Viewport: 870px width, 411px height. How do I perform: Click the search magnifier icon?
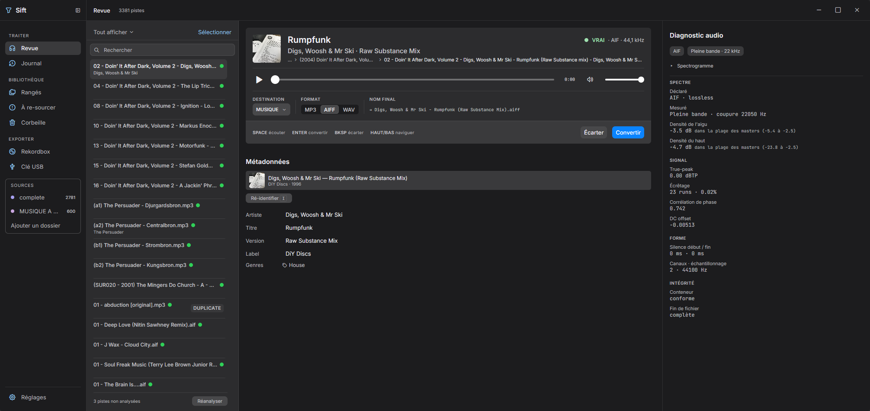click(97, 50)
